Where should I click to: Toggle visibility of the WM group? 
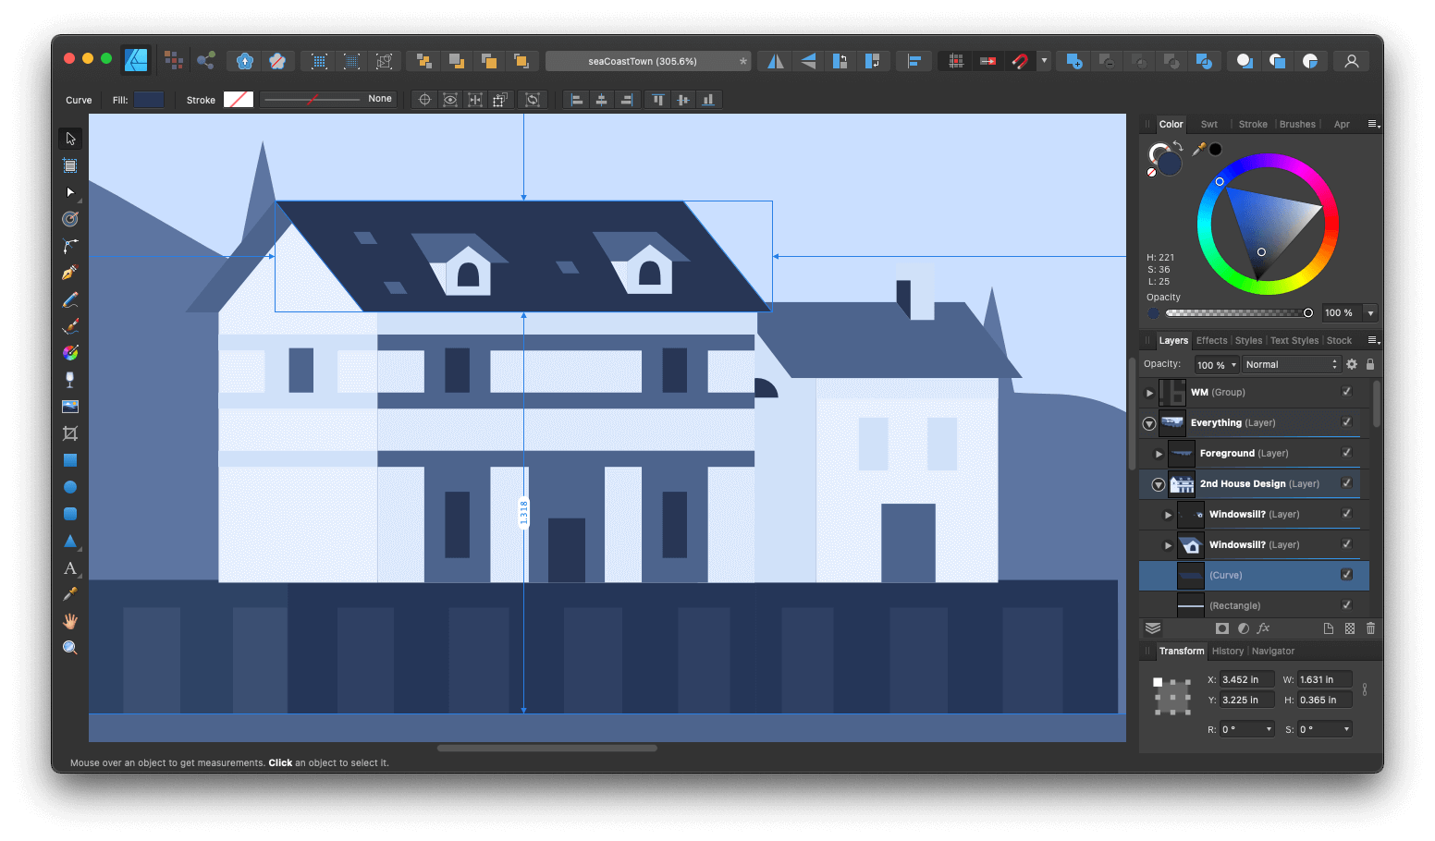[x=1346, y=392]
